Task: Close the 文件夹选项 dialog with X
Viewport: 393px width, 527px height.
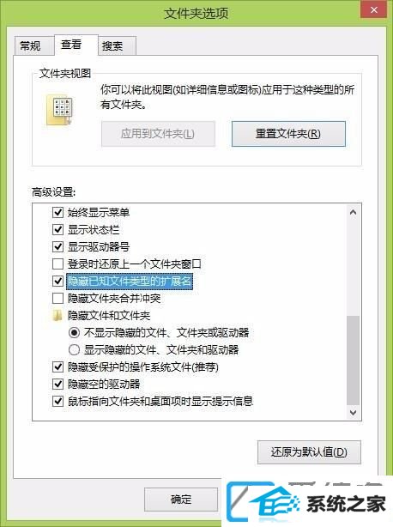Action: (x=374, y=9)
